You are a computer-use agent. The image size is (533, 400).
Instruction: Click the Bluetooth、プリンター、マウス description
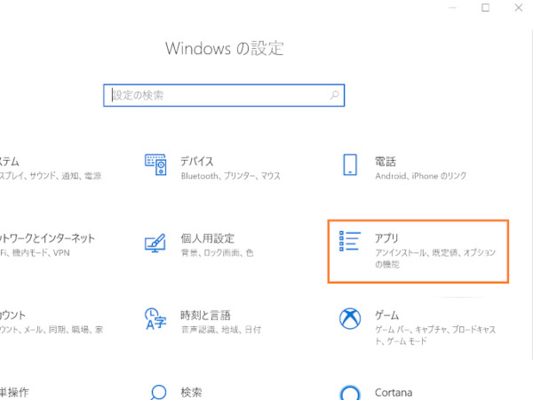[x=230, y=176]
